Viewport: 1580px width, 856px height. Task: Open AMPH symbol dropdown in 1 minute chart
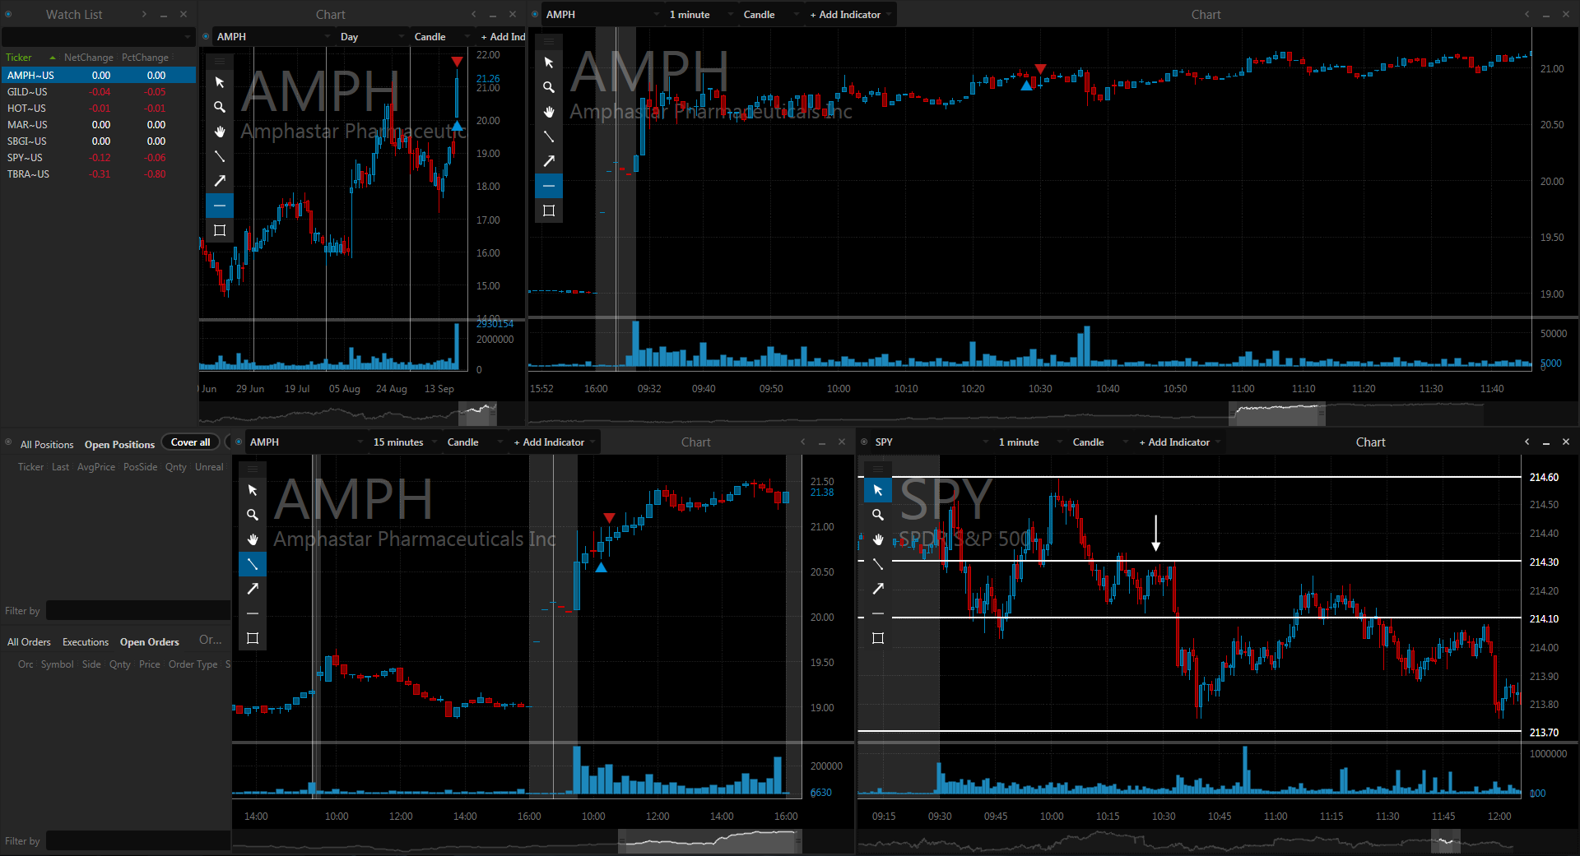pos(602,14)
